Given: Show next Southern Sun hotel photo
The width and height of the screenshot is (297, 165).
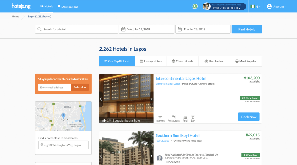Looking at the screenshot, I should pyautogui.click(x=151, y=156).
